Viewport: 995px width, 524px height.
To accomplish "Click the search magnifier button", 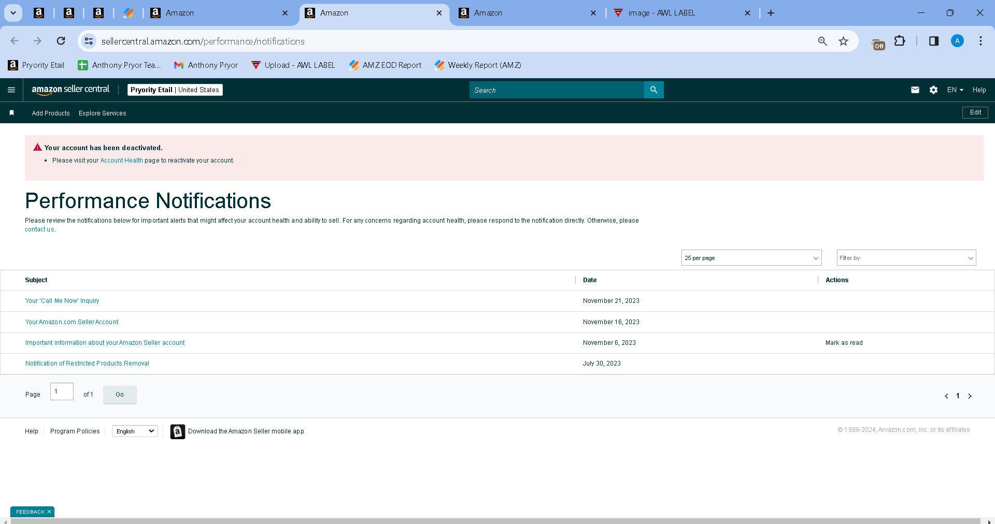I will [654, 90].
